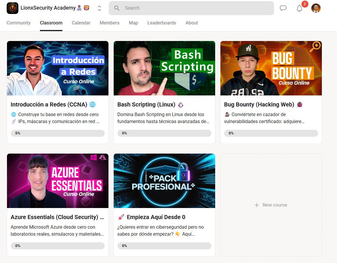337x263 pixels.
Task: Open the notifications bell icon
Action: pos(299,8)
